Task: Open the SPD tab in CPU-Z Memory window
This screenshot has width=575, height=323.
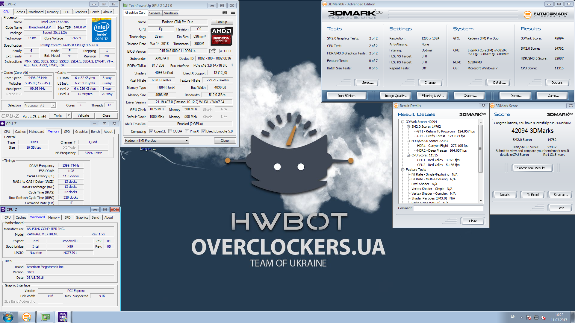Action: point(67,132)
